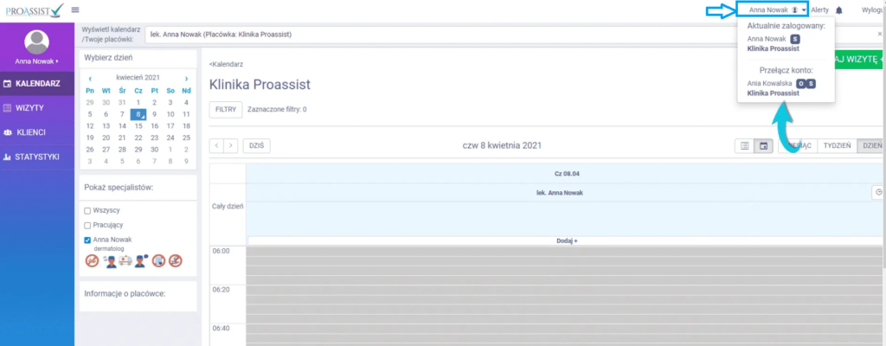The image size is (886, 346).
Task: Open the hamburger menu next to the logo
Action: 75,10
